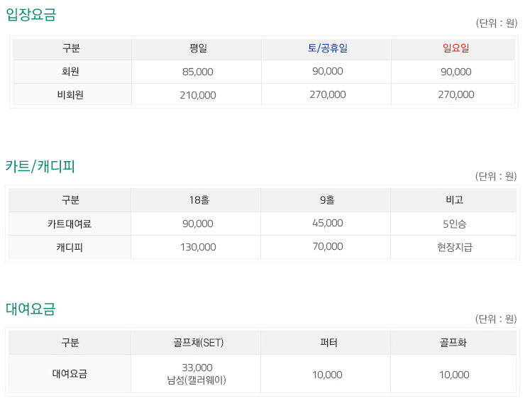Image resolution: width=530 pixels, height=408 pixels.
Task: Click the 5인승 remark cell
Action: 455,224
